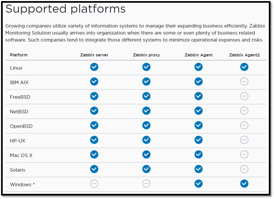This screenshot has height=199, width=274.
Task: Click the Solaris Zabbix server checkmark icon
Action: tap(94, 169)
